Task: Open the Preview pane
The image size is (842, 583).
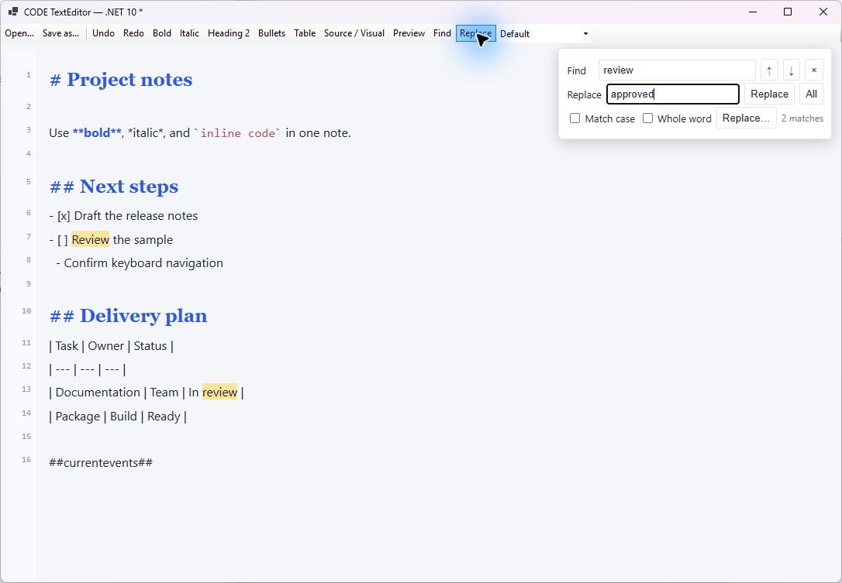Action: tap(409, 33)
